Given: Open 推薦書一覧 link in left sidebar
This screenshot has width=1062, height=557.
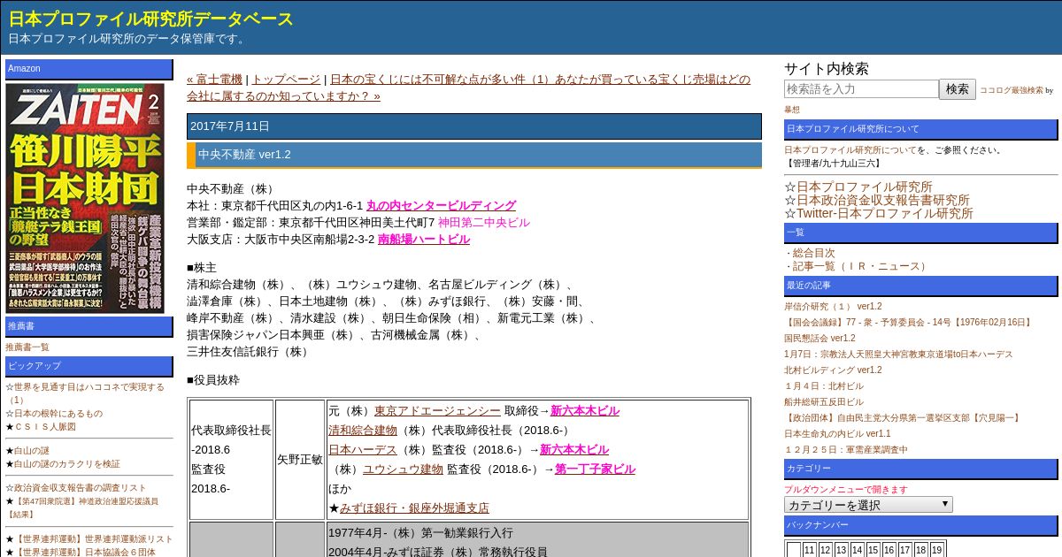Looking at the screenshot, I should [x=27, y=347].
